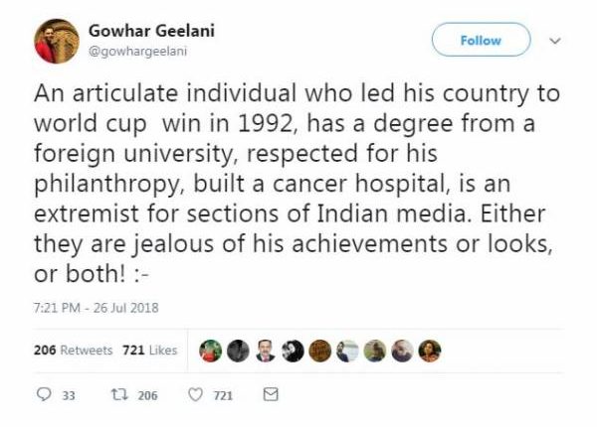Follow Gowhar Geelani
Viewport: 597px width, 427px height.
481,41
